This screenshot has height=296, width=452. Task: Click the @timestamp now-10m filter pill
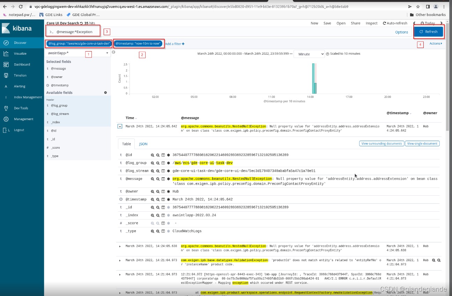pos(138,44)
